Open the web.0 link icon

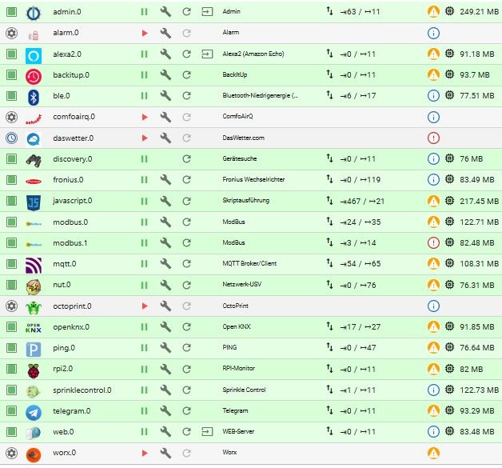pyautogui.click(x=207, y=432)
